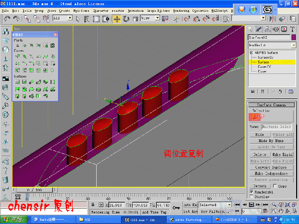Open Select by Name list tool
This screenshot has height=224, width=299.
coord(87,19)
